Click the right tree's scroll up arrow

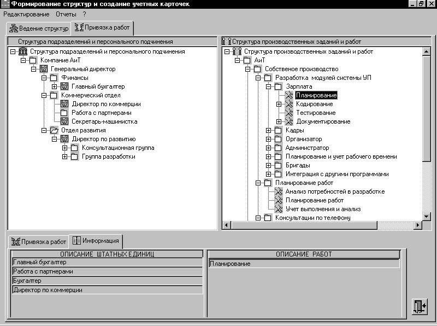(427, 51)
